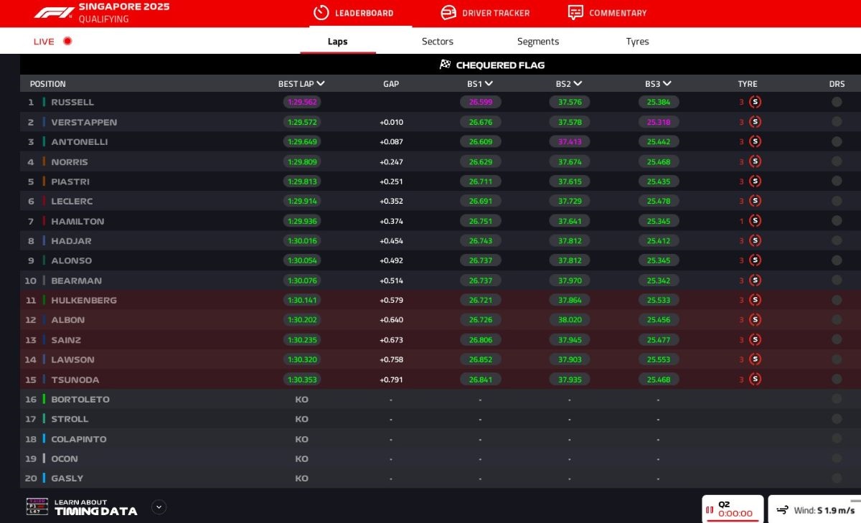
Task: Click Verstappen's DRS indicator
Action: coord(837,122)
